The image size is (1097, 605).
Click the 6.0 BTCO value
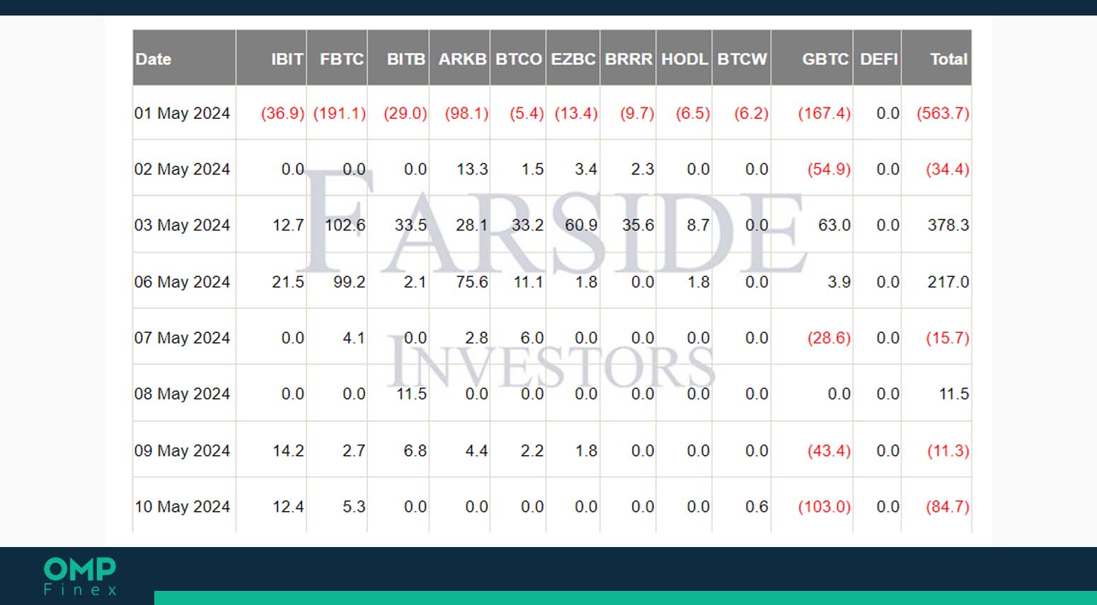[x=532, y=338]
